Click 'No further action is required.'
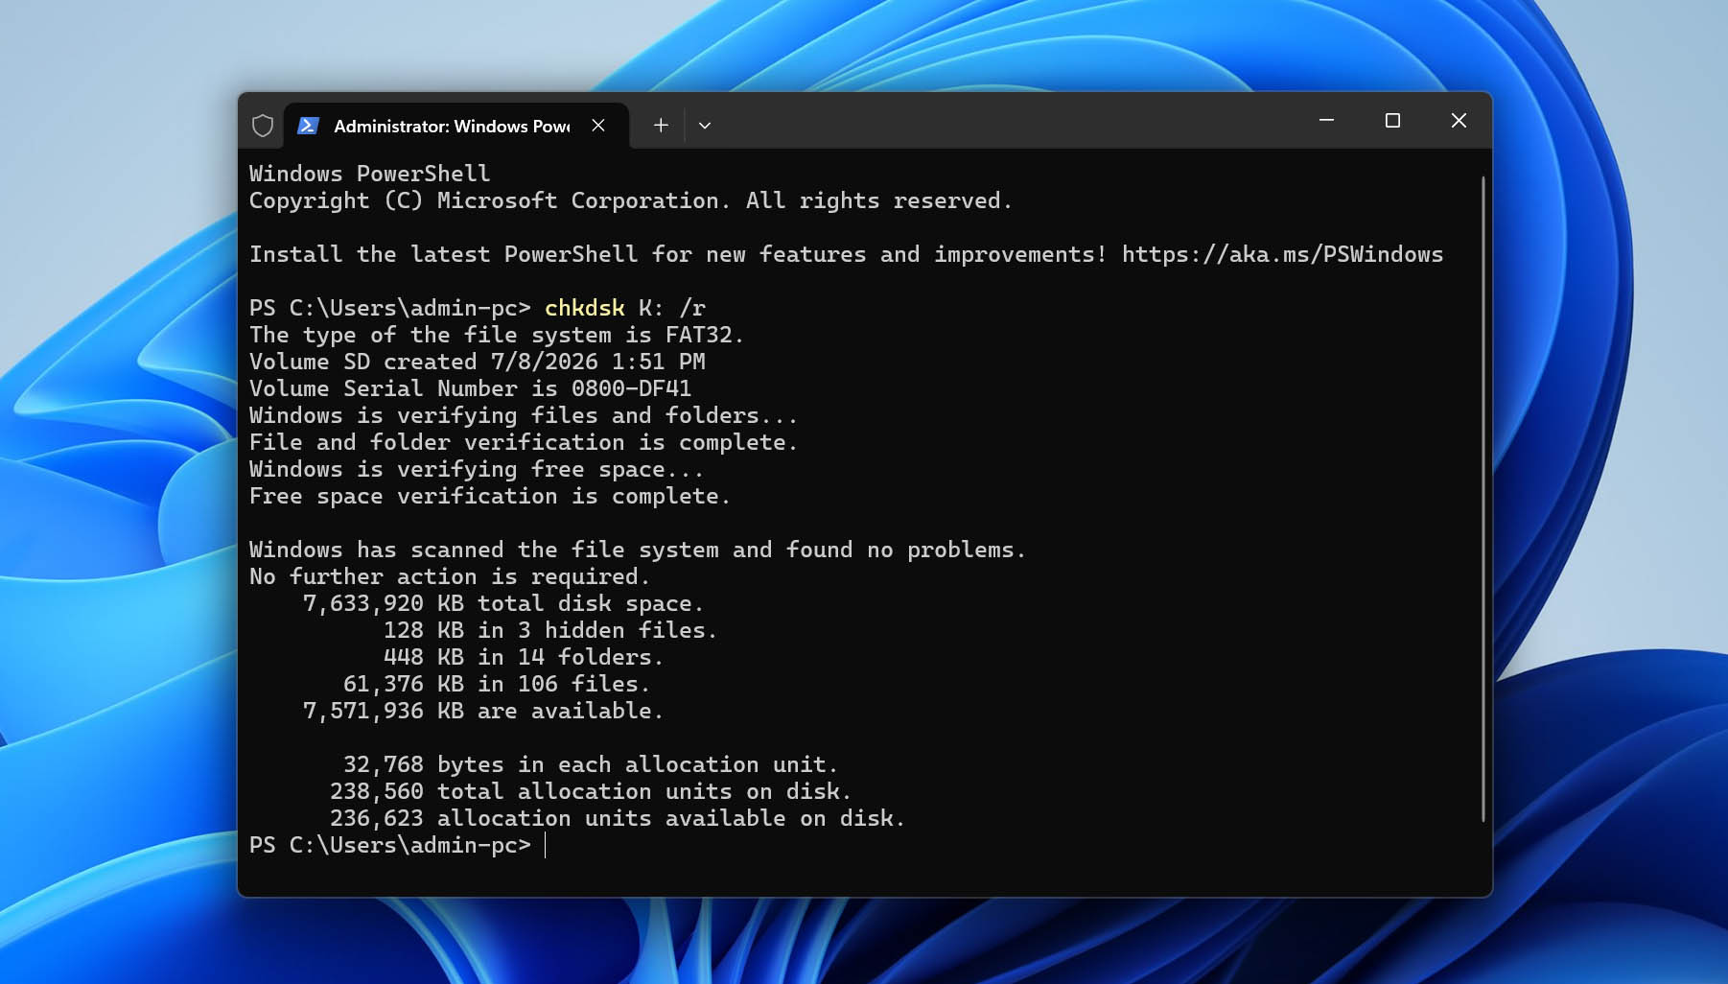 (450, 576)
